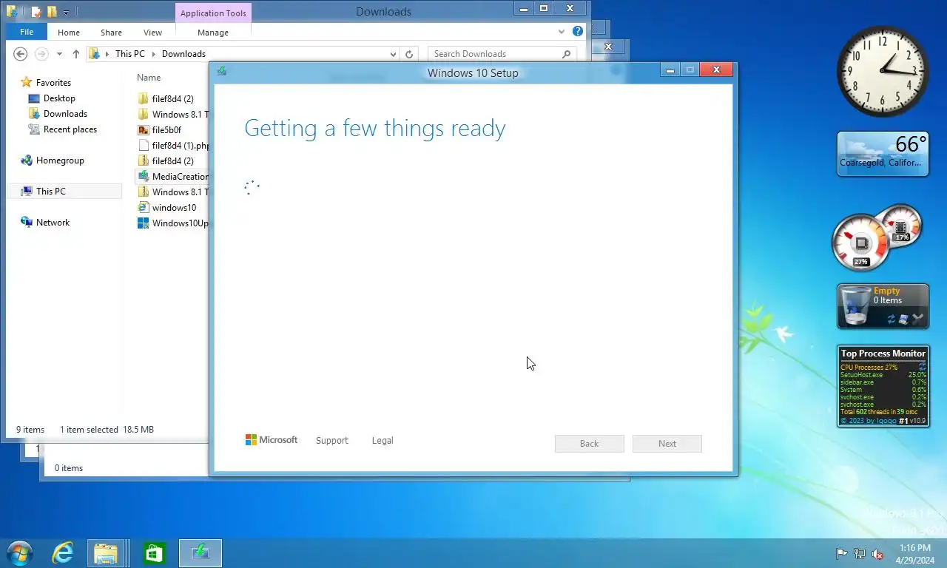Click the network icon in system tray

coord(860,554)
